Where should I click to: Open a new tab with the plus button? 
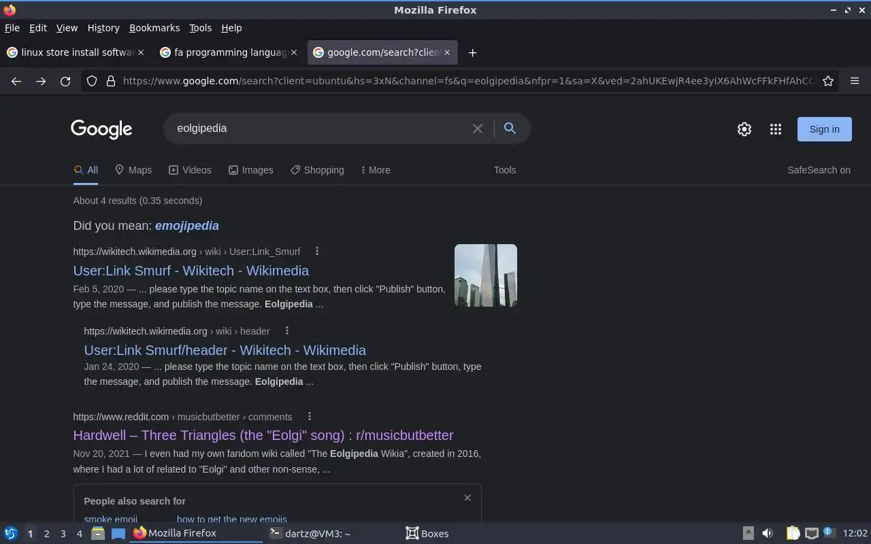click(472, 52)
